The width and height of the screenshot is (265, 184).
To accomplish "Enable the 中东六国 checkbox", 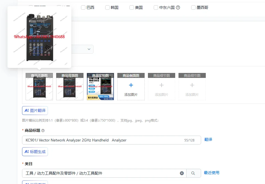I will 156,7.
